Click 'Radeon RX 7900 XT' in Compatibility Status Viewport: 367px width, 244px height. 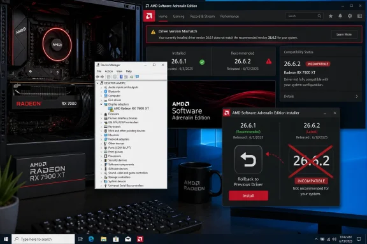[x=299, y=72]
